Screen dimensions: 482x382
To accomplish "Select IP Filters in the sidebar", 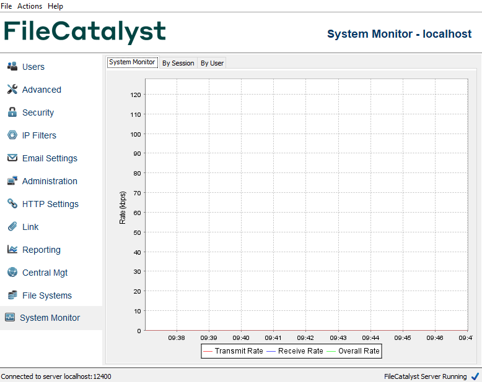I will 39,135.
